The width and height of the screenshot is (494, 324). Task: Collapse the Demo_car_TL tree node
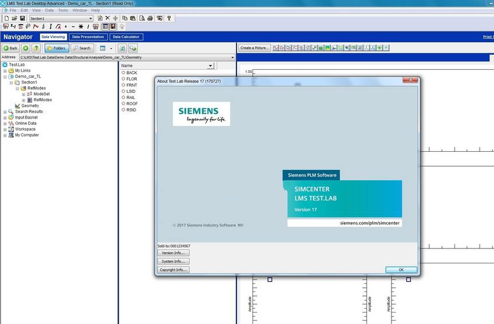pos(5,77)
